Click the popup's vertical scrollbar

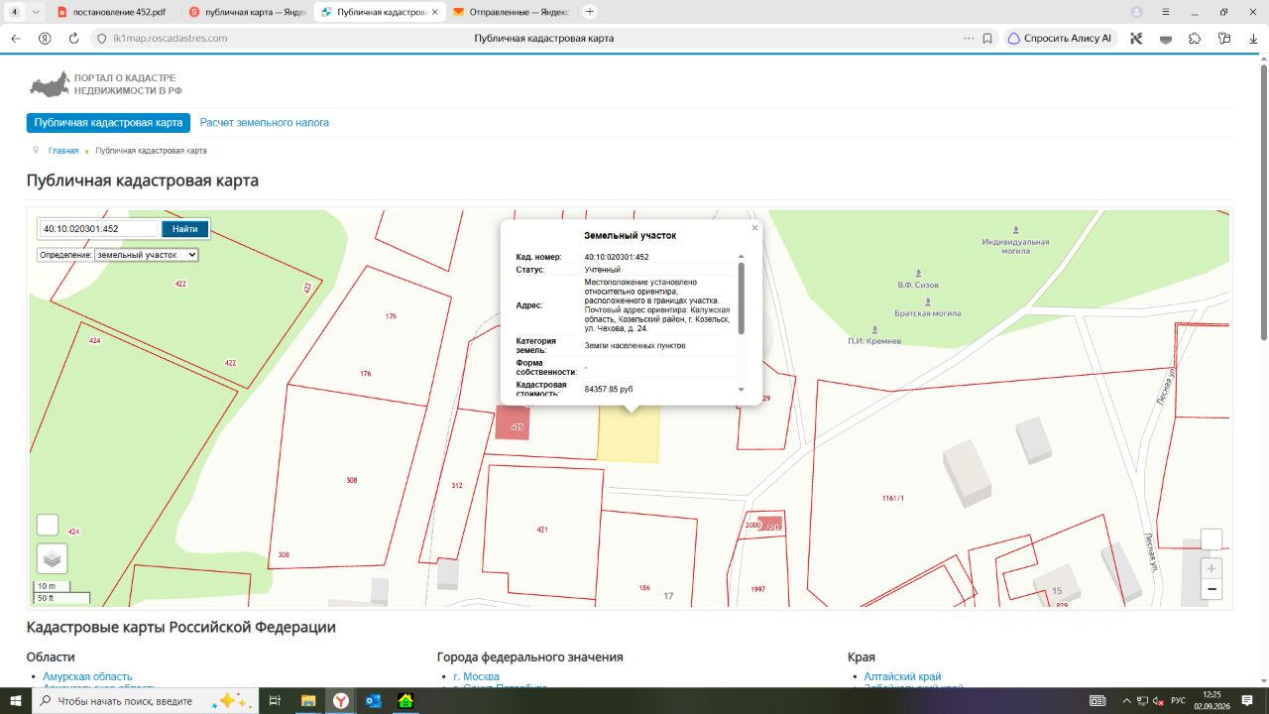coord(742,297)
